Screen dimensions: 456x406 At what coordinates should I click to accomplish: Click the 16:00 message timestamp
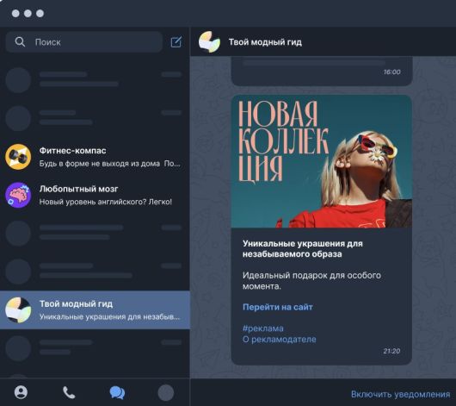coord(391,72)
